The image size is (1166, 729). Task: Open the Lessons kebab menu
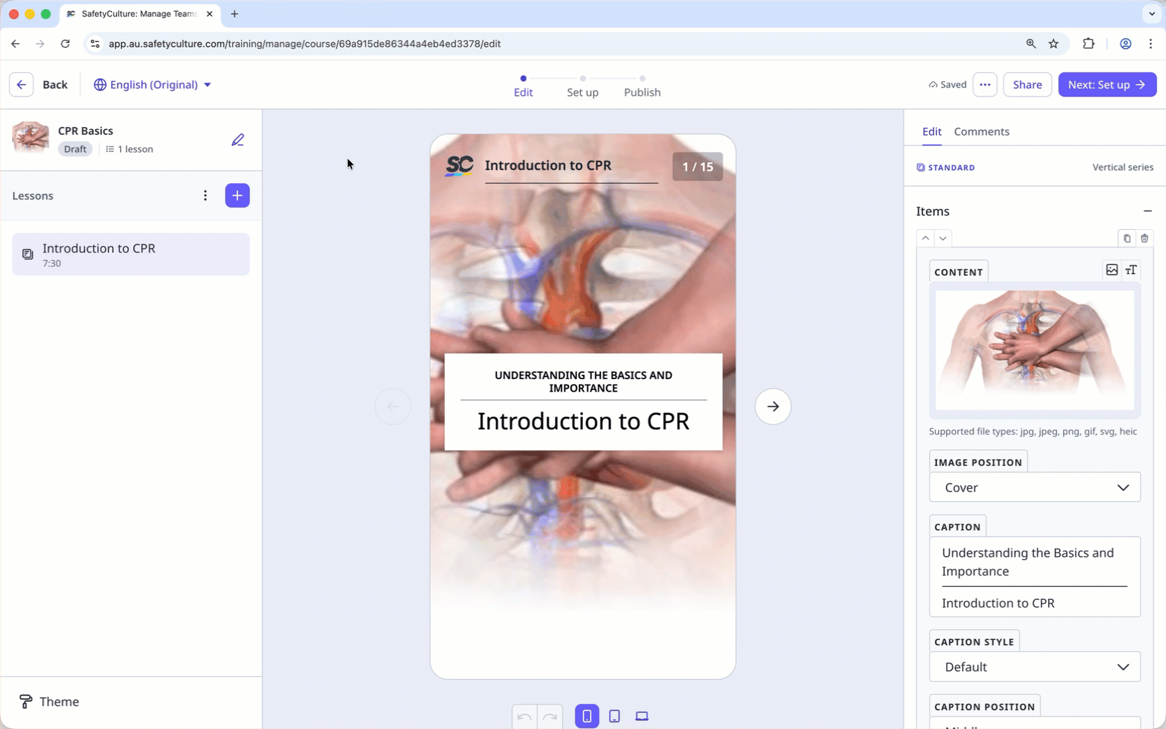click(205, 196)
